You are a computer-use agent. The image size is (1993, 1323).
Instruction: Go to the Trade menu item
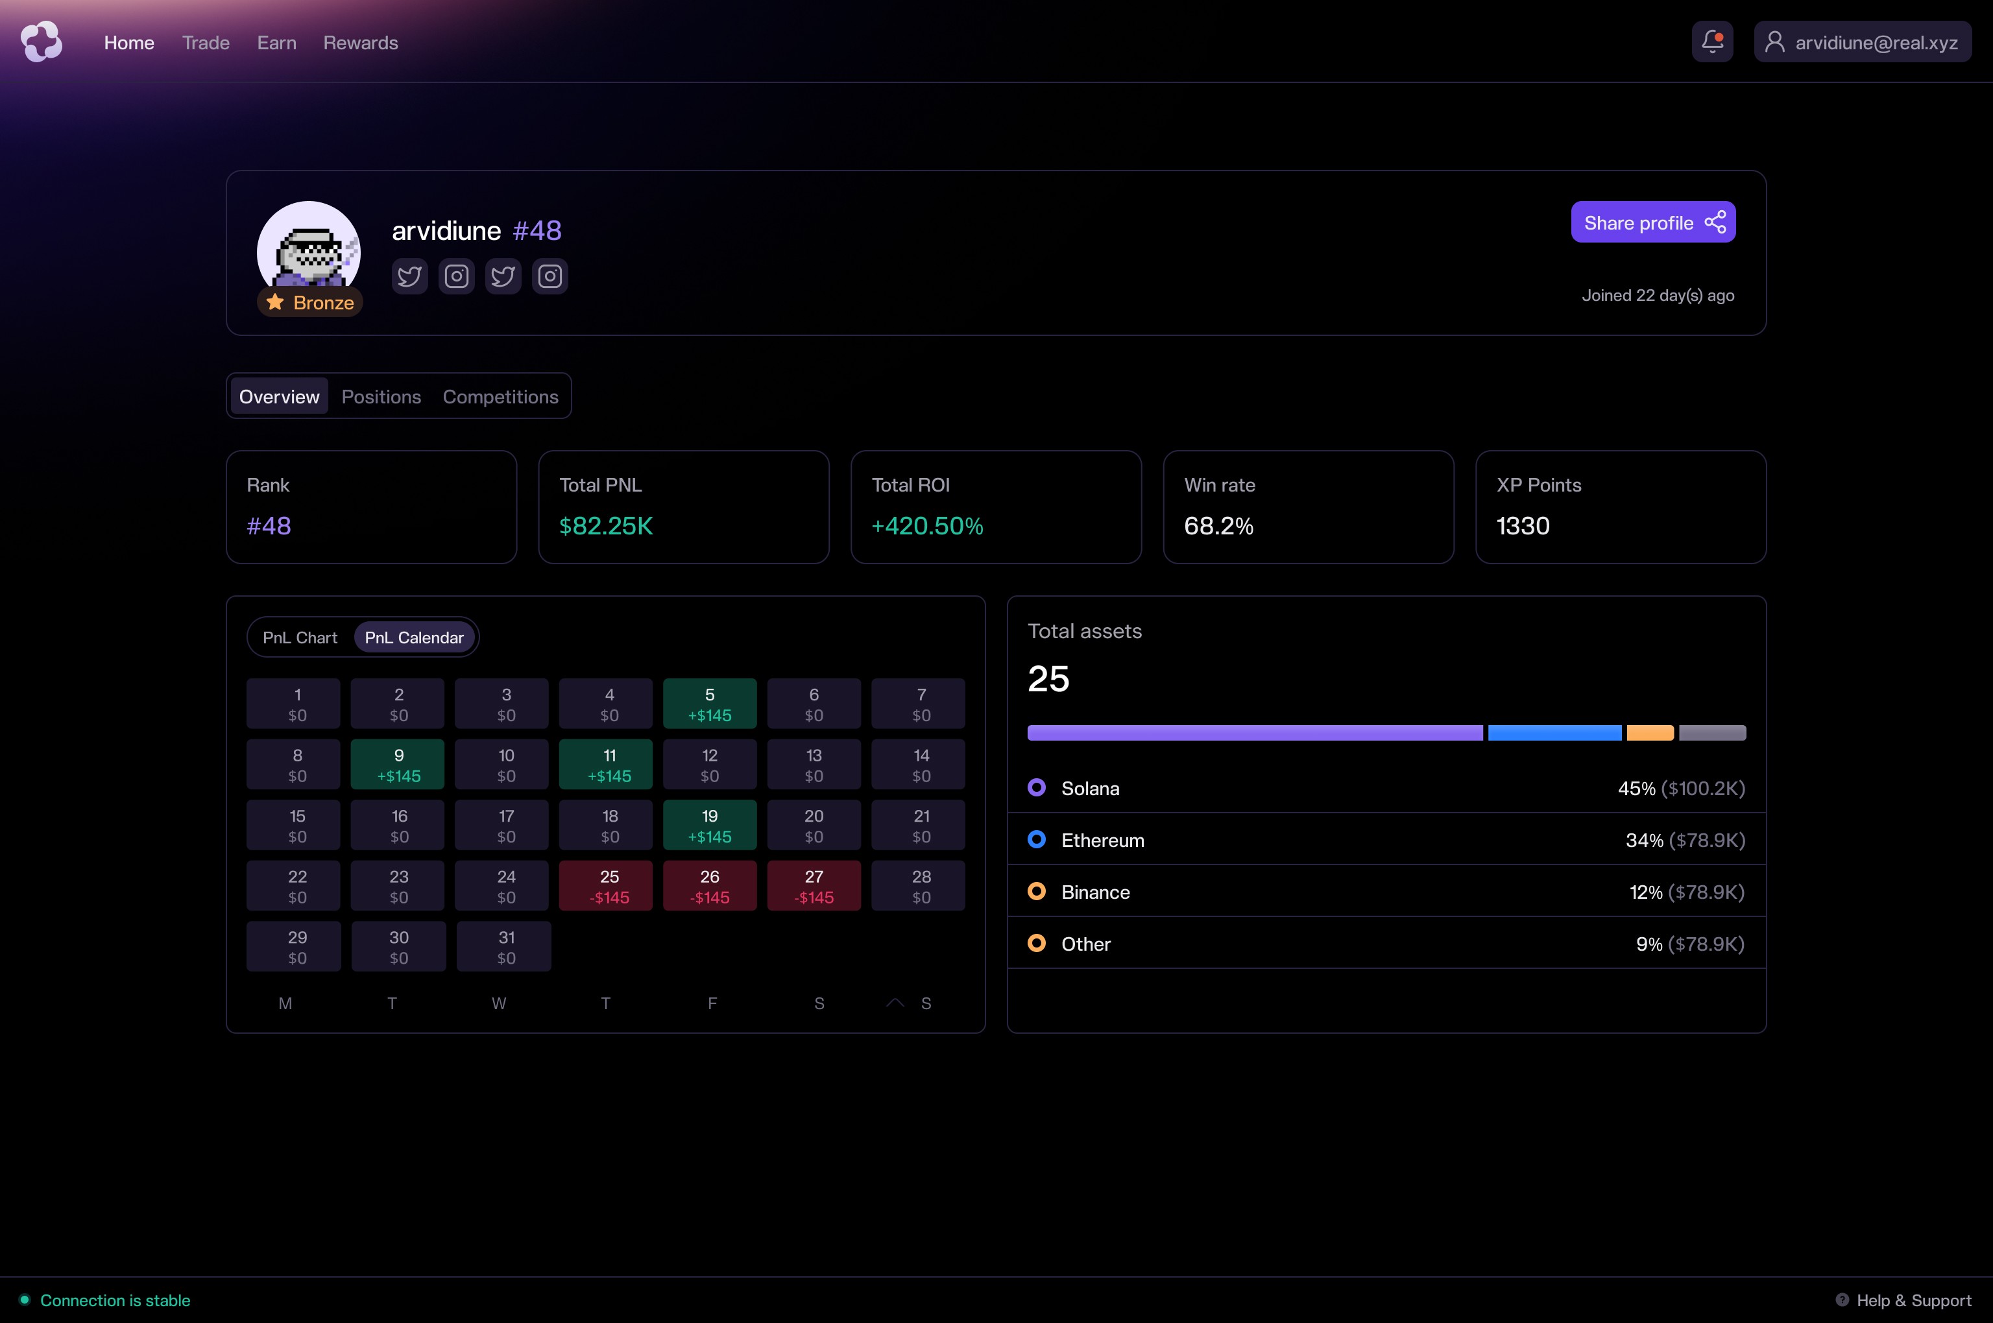click(205, 43)
